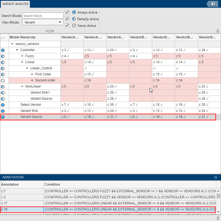Click the Always Active legend icon in filter

[74, 12]
